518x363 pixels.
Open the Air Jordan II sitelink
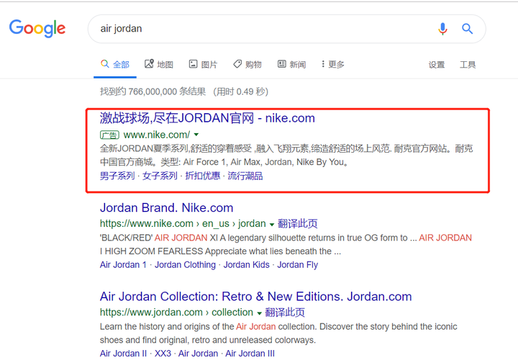point(123,354)
